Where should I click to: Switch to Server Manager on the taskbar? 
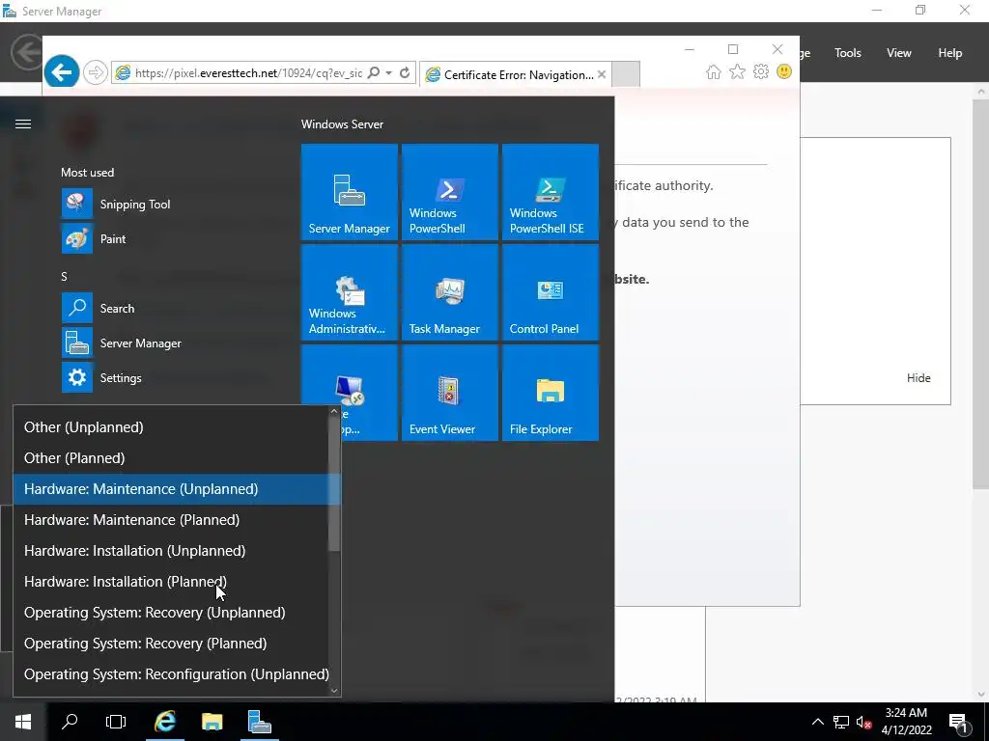259,722
